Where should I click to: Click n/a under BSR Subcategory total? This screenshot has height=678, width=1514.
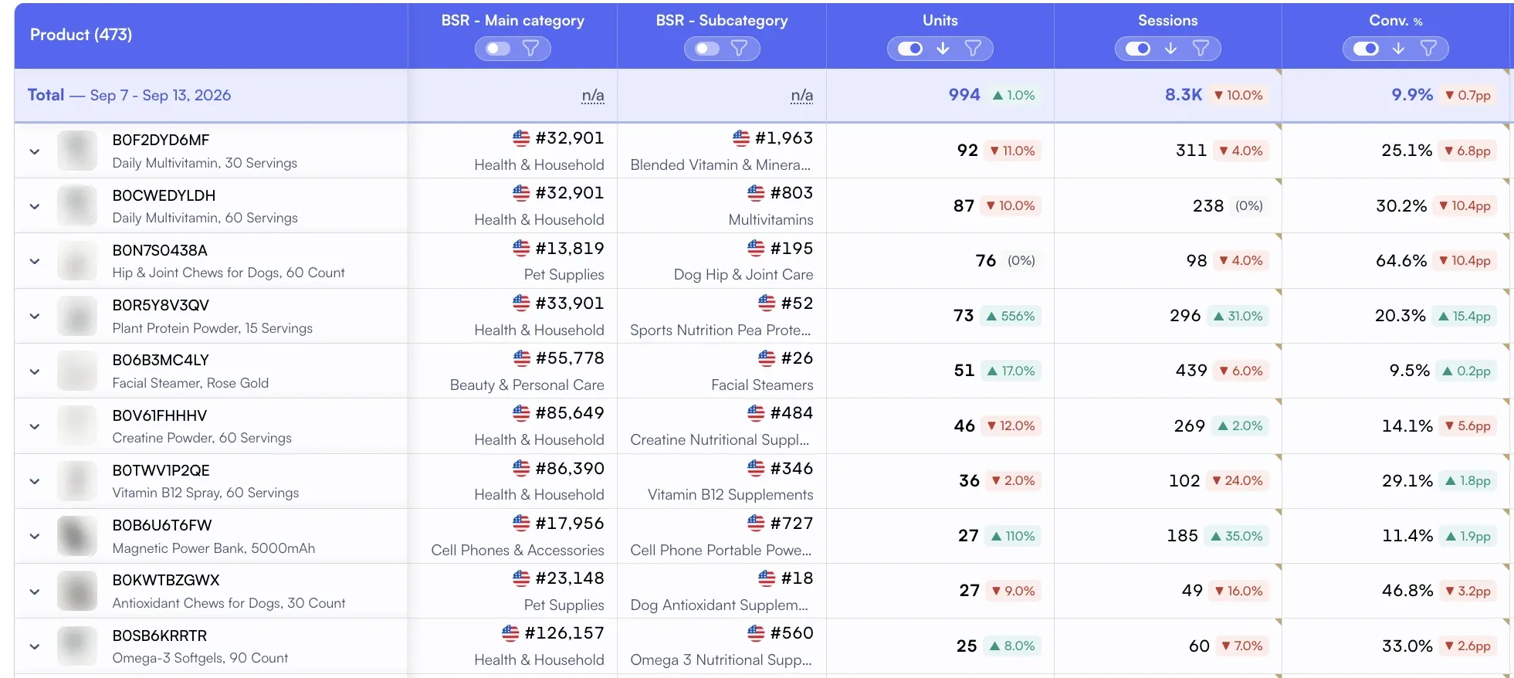point(802,96)
